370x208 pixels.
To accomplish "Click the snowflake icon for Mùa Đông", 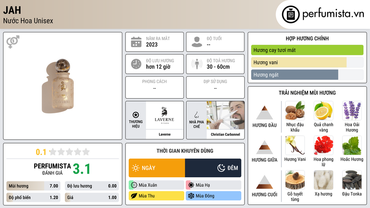I will [191, 196].
